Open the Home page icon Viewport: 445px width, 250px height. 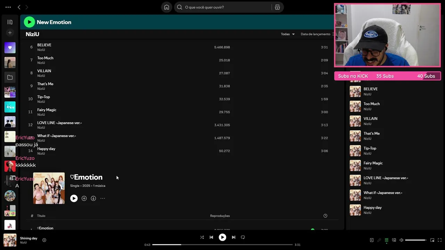click(167, 7)
